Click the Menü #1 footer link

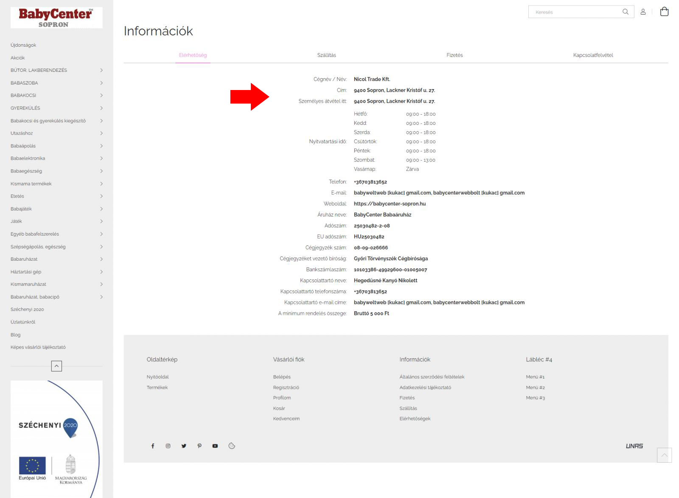(535, 377)
